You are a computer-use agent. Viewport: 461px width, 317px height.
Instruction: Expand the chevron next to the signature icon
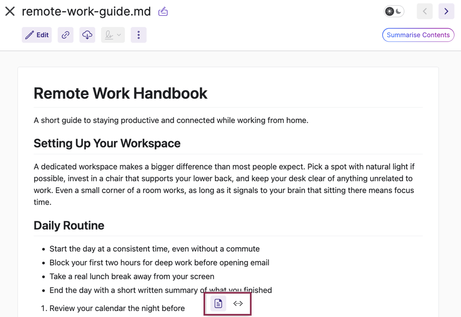[x=119, y=35]
